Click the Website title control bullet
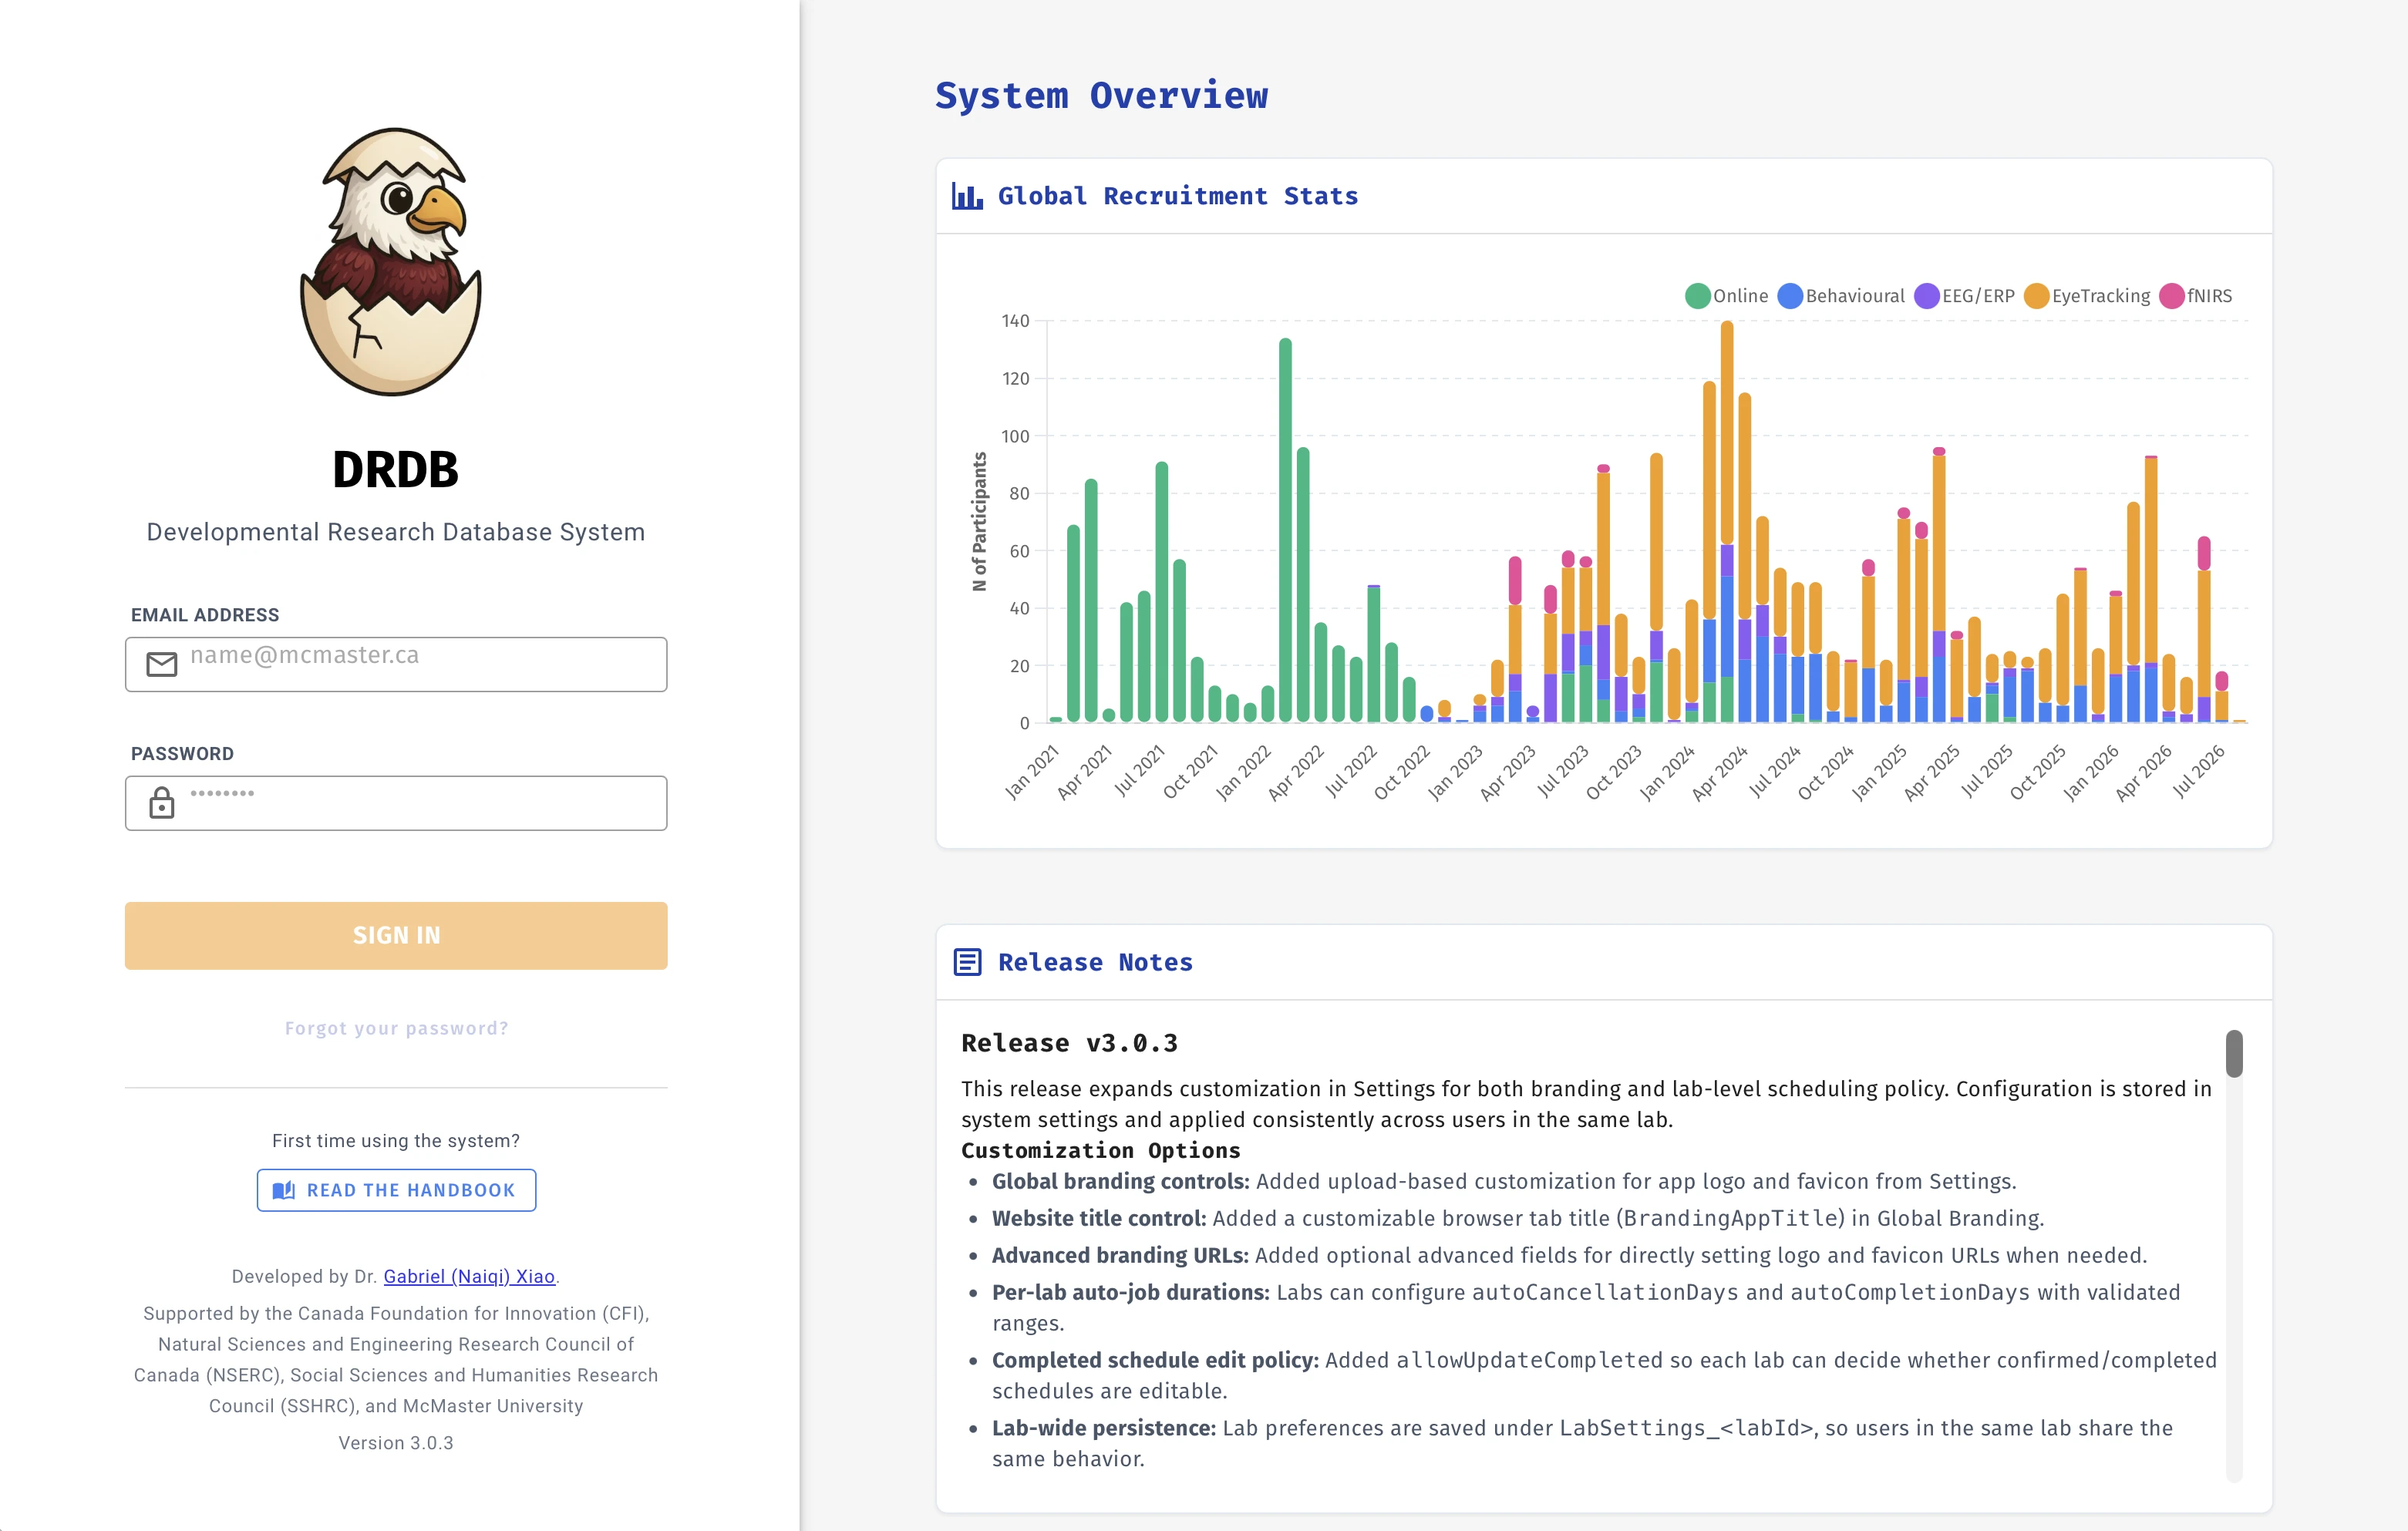The height and width of the screenshot is (1531, 2408). pos(1517,1218)
